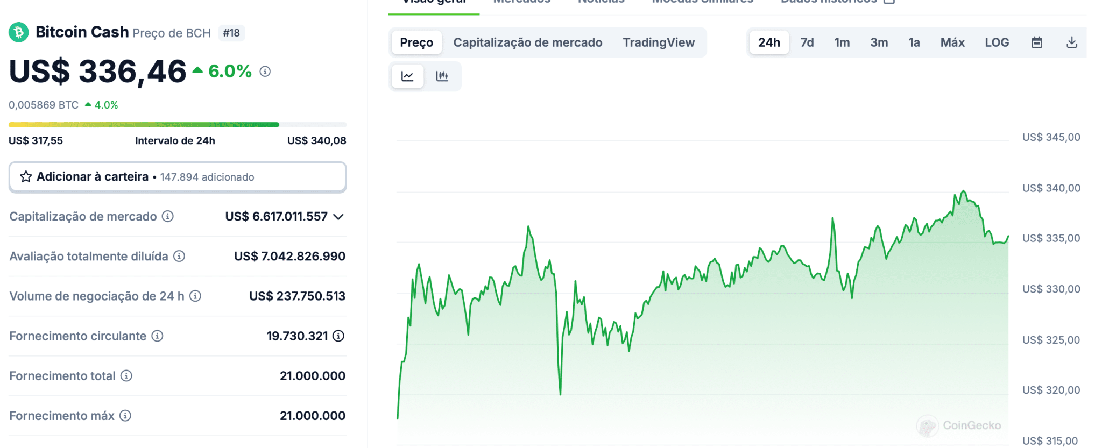Show info for Fornecimento máx
Screen dimensions: 1102x448
point(125,415)
